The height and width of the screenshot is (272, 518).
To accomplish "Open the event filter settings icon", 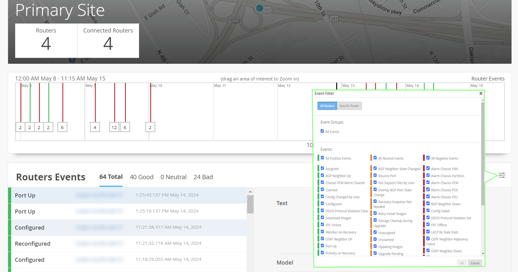I will tap(502, 175).
